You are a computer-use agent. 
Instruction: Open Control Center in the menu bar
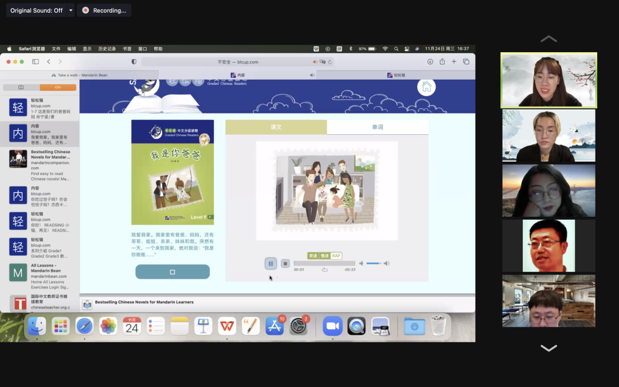[406, 49]
